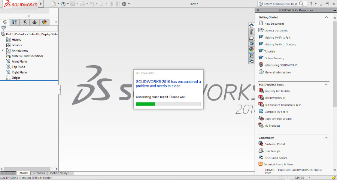Image resolution: width=337 pixels, height=180 pixels.
Task: Pin the SOLIDWORKS Resources pane
Action: (334, 10)
